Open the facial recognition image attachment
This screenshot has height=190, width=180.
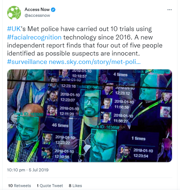(x=89, y=116)
